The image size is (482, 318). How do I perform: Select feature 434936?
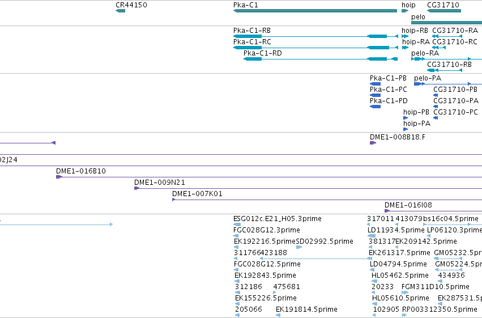(440, 281)
